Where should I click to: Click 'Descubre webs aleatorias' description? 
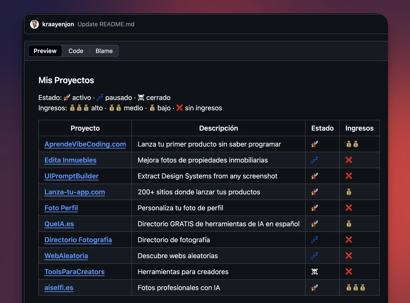178,256
